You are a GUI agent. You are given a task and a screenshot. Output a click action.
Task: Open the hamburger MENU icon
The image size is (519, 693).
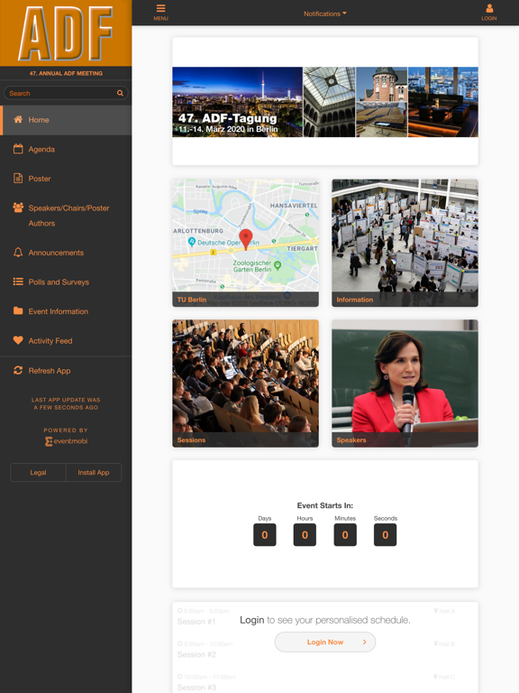(160, 8)
